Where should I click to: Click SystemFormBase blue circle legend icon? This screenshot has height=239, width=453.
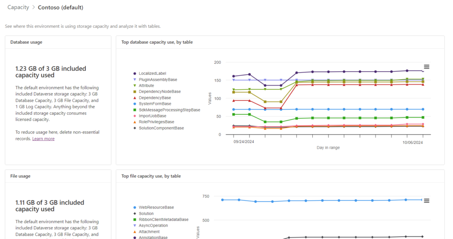(134, 104)
